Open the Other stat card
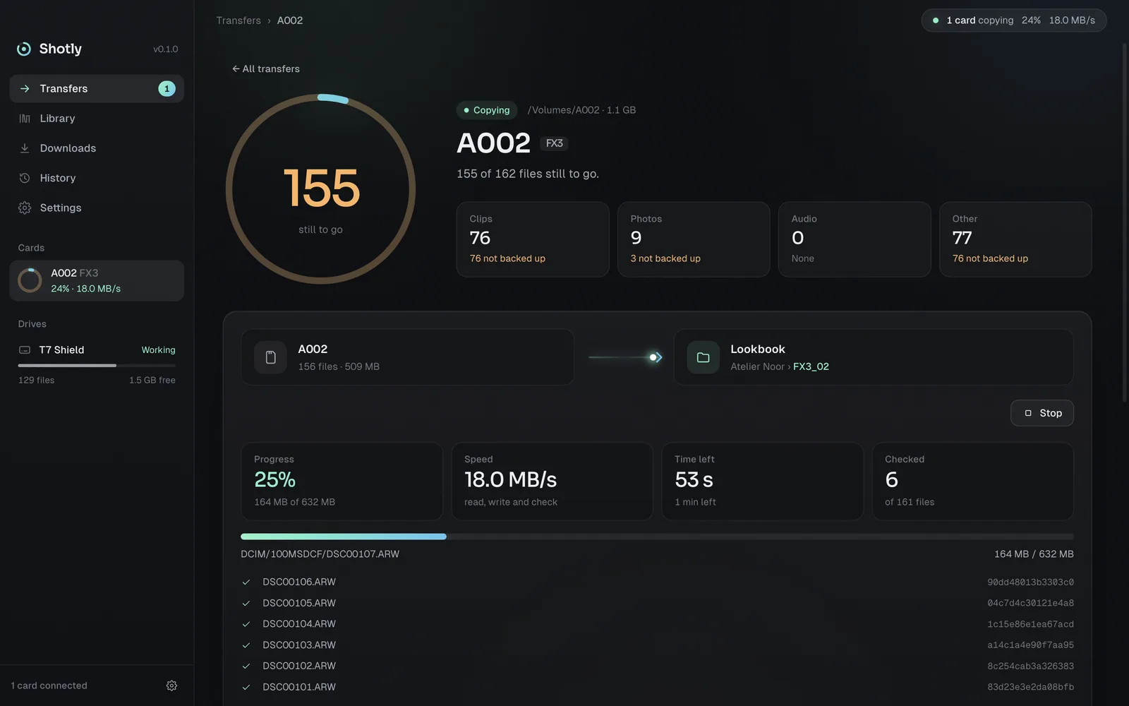The height and width of the screenshot is (706, 1129). coord(1015,239)
